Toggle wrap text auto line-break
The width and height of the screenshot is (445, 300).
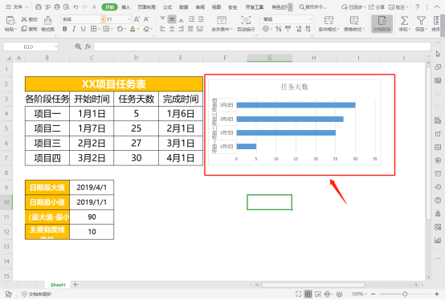246,23
